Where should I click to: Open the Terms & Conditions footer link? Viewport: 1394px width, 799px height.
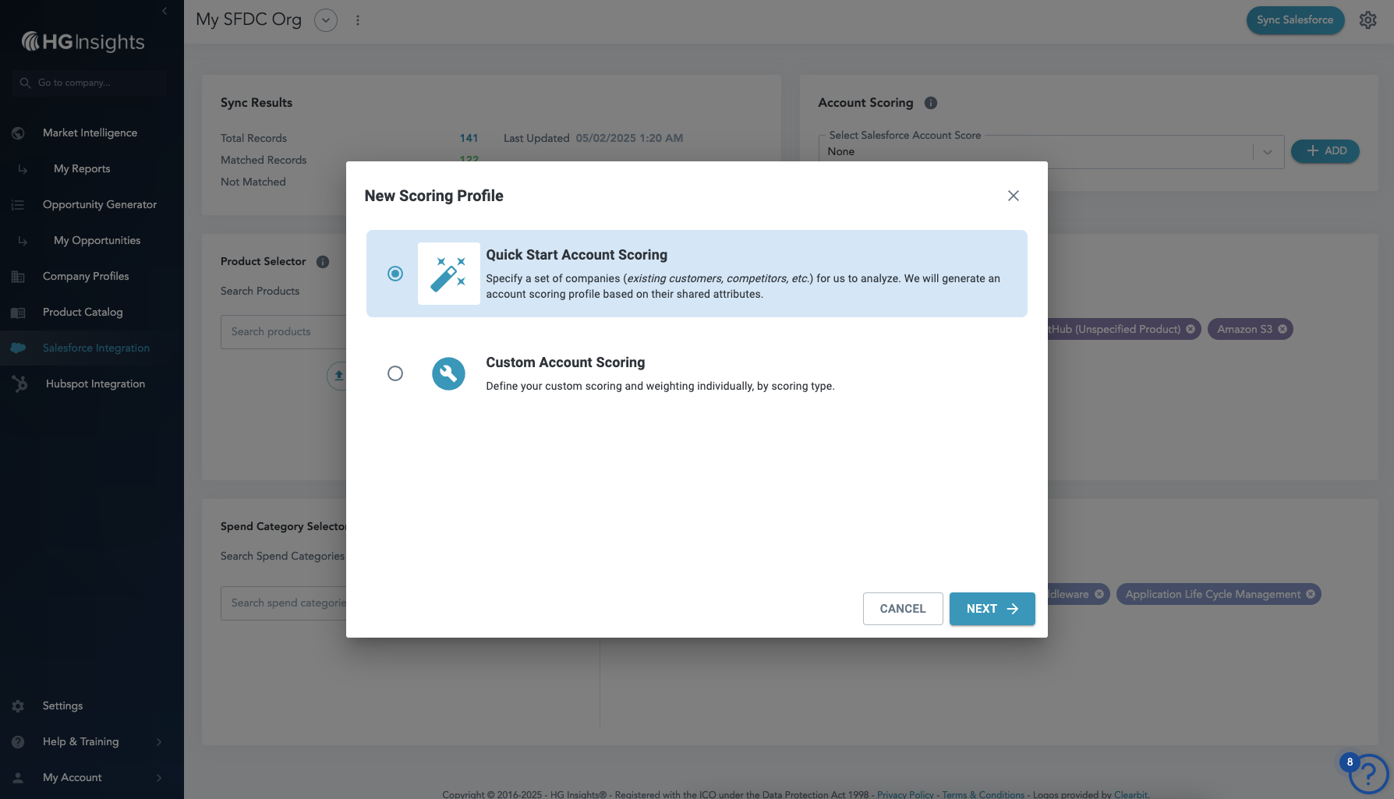click(x=983, y=794)
